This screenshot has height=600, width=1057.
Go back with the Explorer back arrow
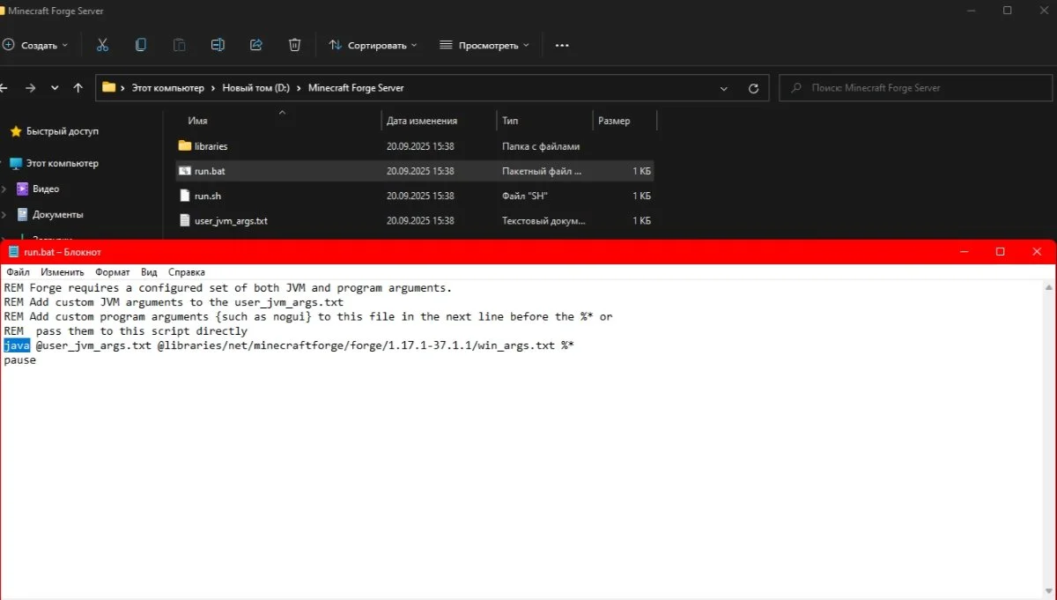tap(4, 88)
